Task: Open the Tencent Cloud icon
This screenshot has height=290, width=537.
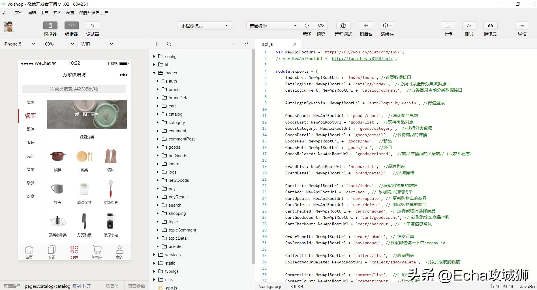Action: [490, 26]
